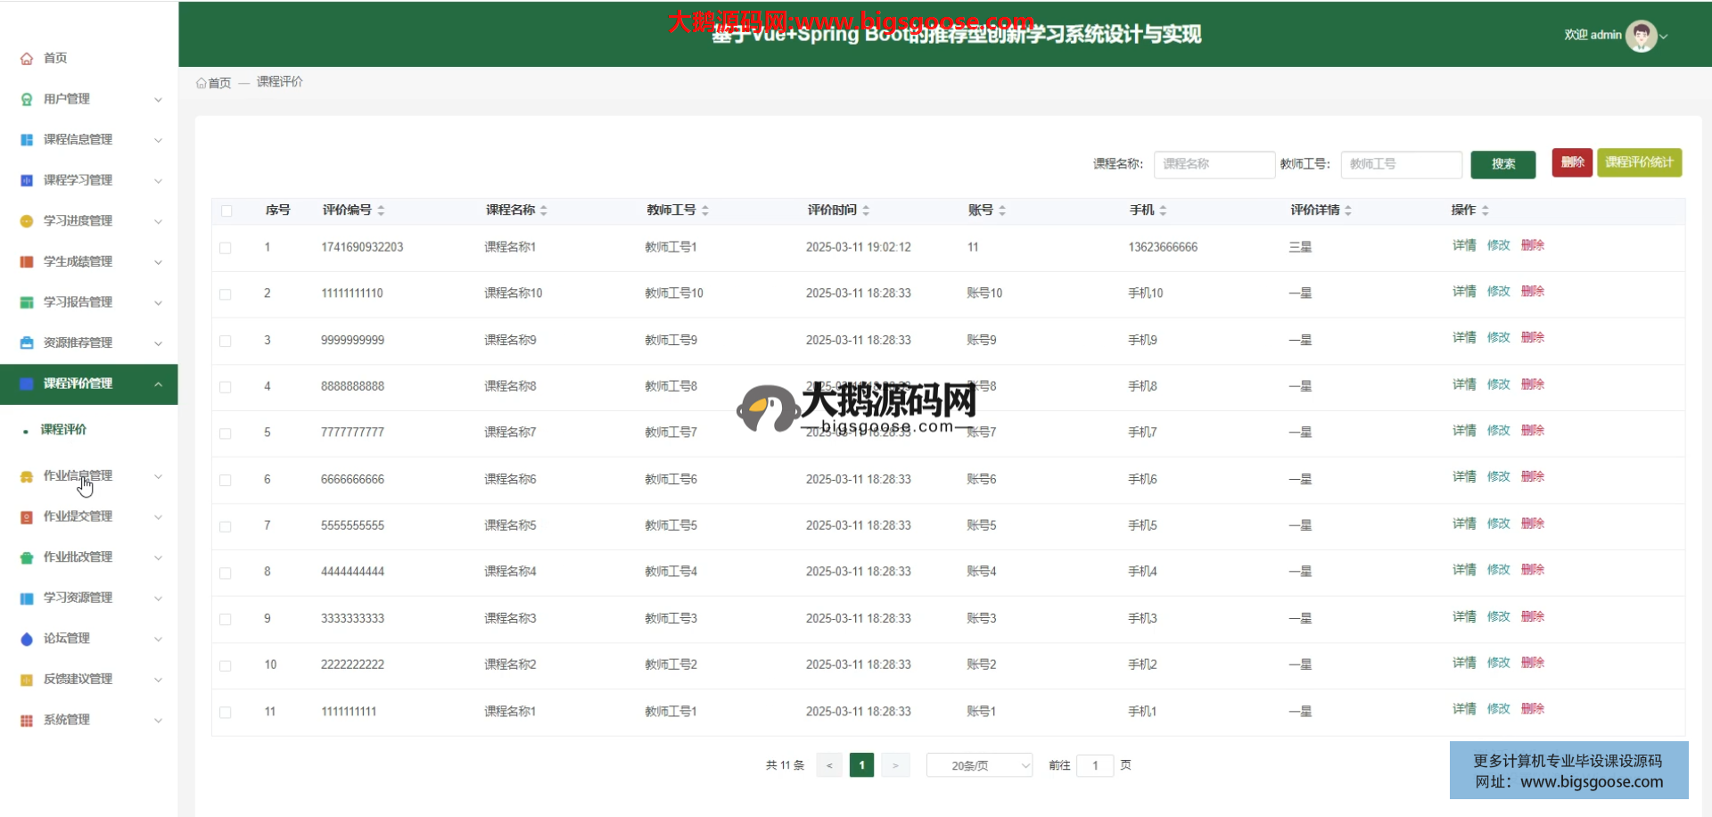Collapse the 课程评价管理 menu chevron

point(158,384)
